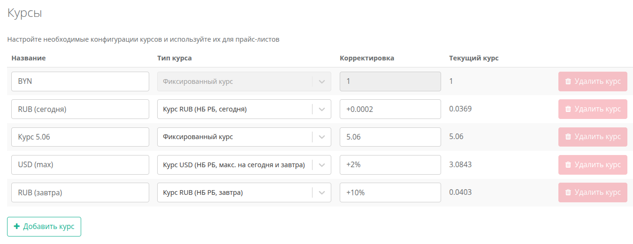Click Удалить курс for RUB (завтра) row
This screenshot has width=633, height=244.
[593, 192]
